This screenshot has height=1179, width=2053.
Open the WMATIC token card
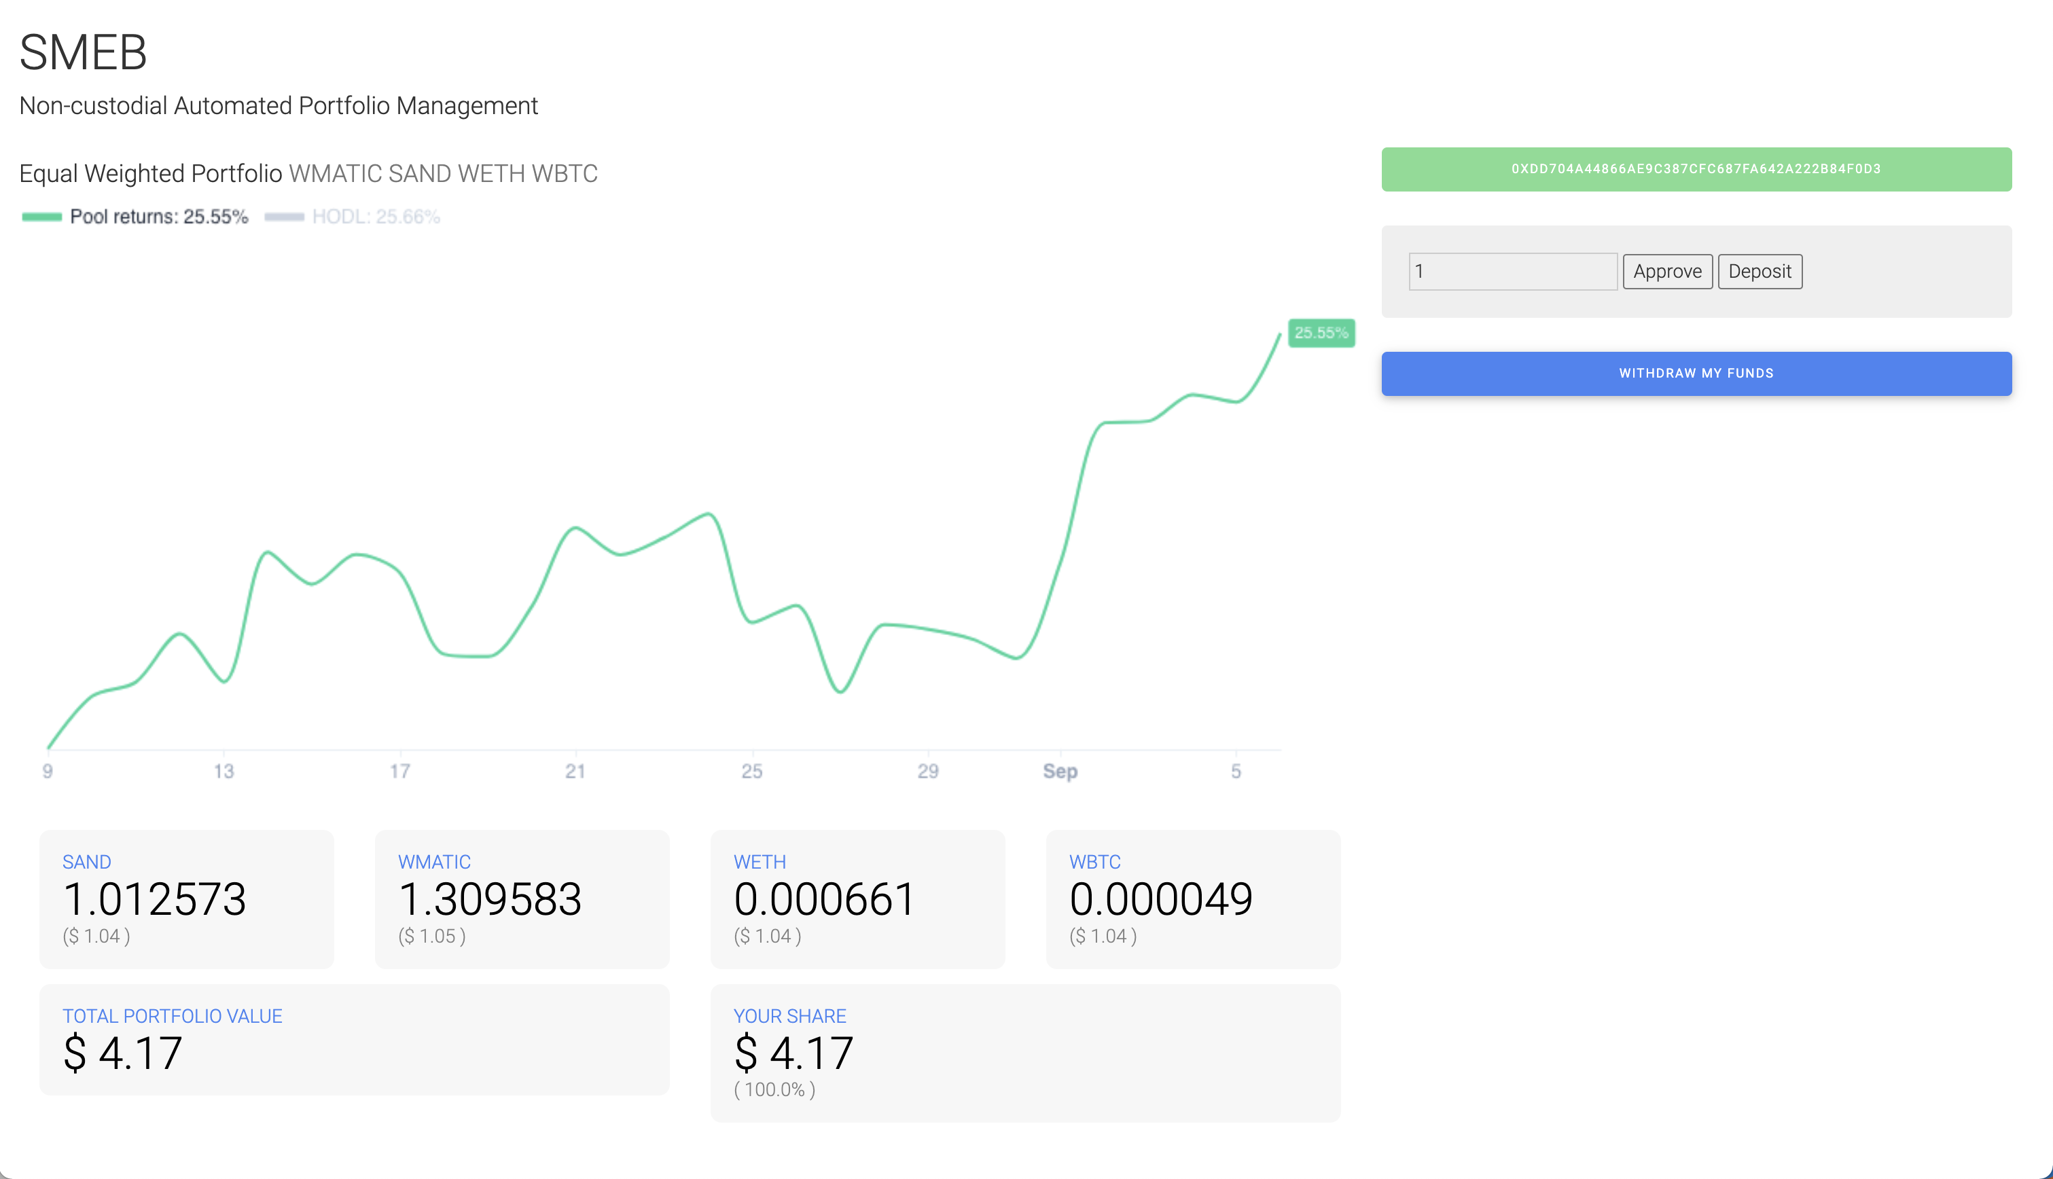pyautogui.click(x=522, y=899)
